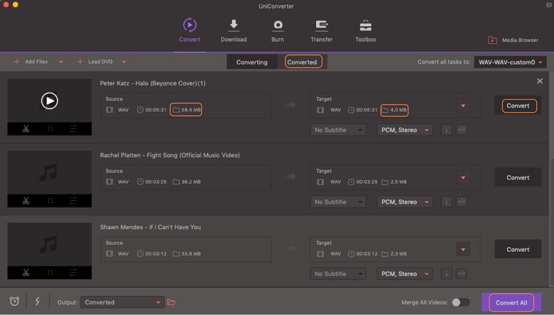Show media info for Rachel Platten track
This screenshot has height=315, width=554.
[x=446, y=202]
